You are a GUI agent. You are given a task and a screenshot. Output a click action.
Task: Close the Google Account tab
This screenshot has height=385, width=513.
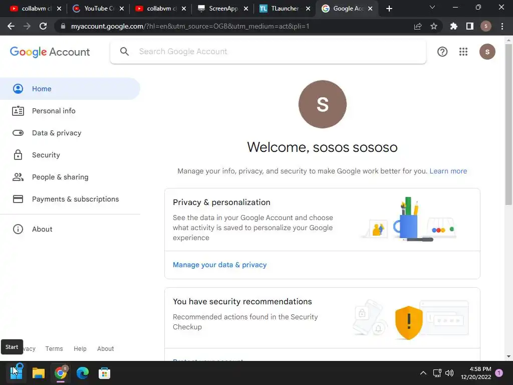pyautogui.click(x=370, y=9)
